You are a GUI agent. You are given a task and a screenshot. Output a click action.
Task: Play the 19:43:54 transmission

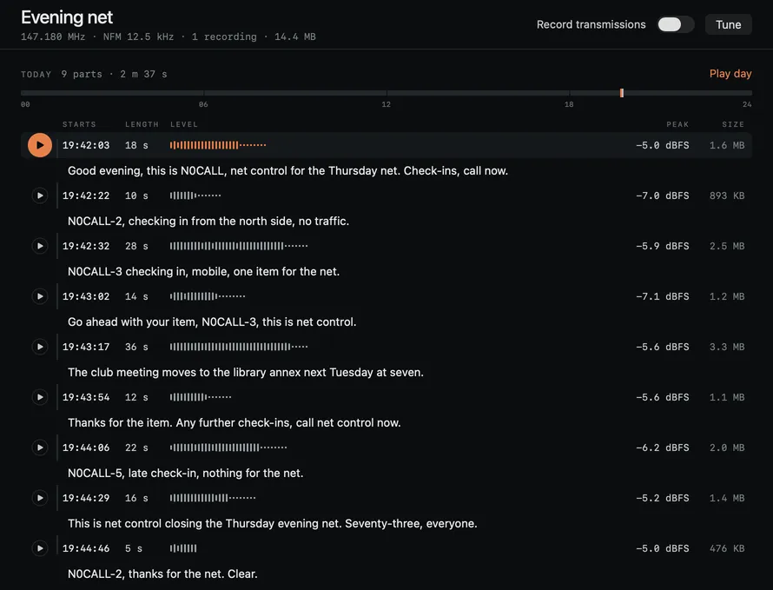tap(40, 397)
